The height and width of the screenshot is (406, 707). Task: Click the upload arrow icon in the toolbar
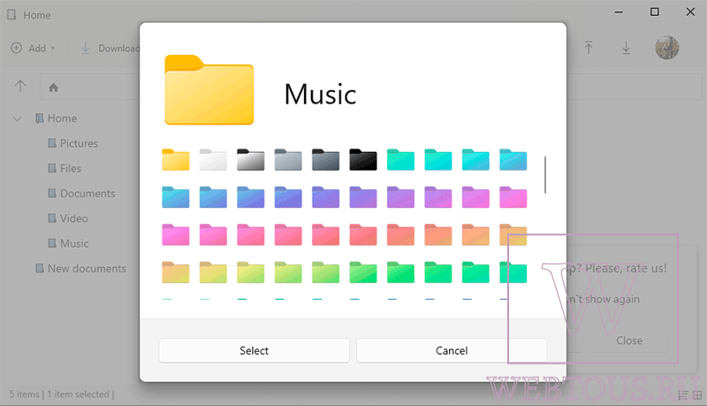coord(589,48)
